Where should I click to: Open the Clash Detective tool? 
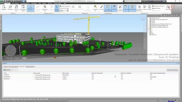pyautogui.click(x=120, y=8)
